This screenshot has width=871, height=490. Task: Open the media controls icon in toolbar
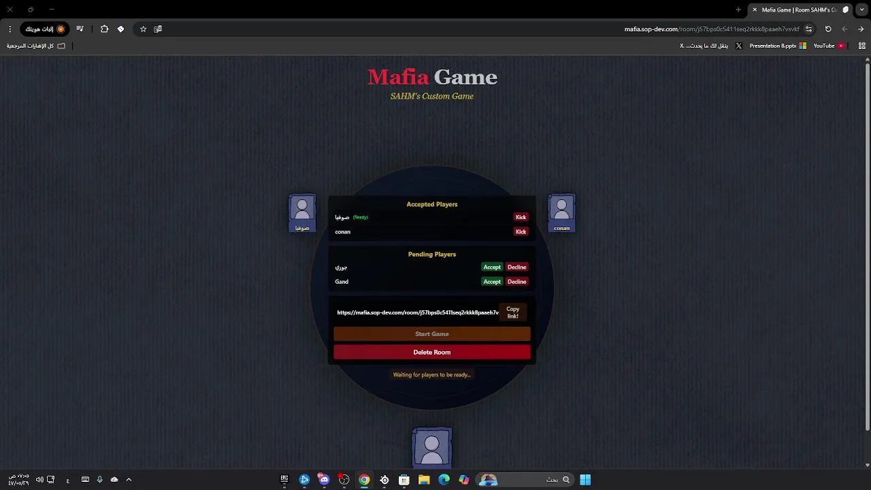[x=80, y=29]
